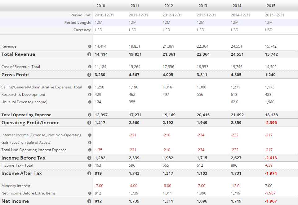
Task: Click the info icon beside Revenue
Action: (x=90, y=46)
